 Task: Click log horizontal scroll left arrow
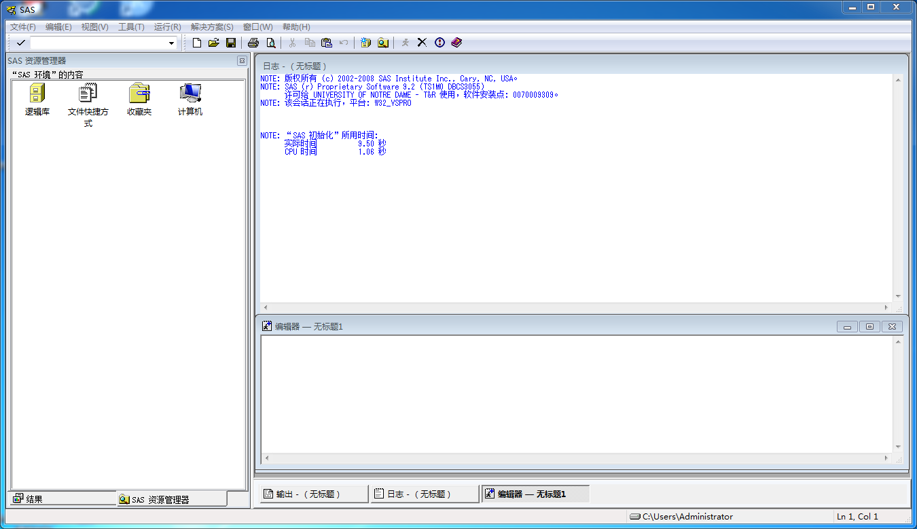click(266, 307)
